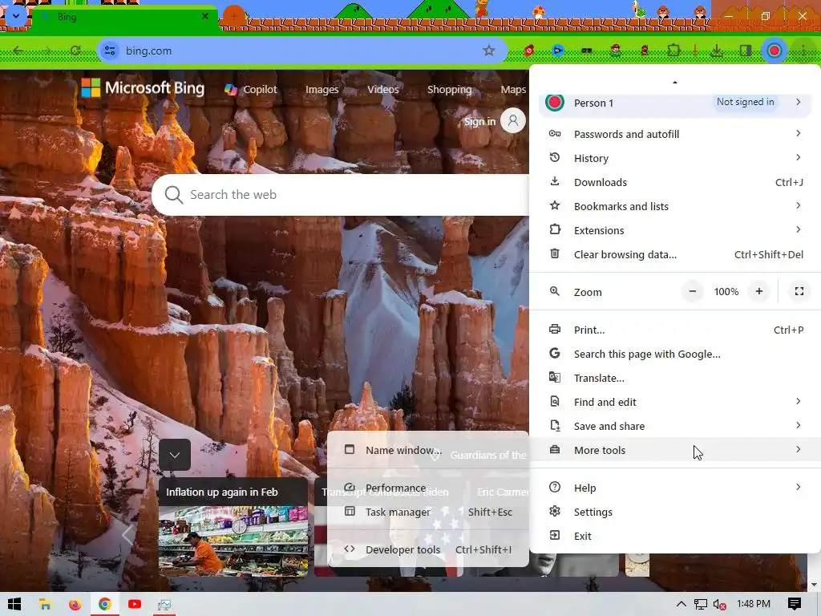Screen dimensions: 821x616
Task: Open the Inflation up again in Feb story
Action: coord(233,527)
